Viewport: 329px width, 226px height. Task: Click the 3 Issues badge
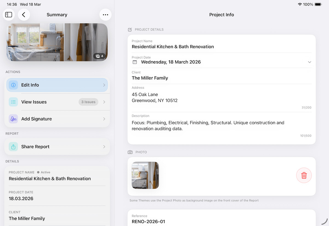click(88, 102)
